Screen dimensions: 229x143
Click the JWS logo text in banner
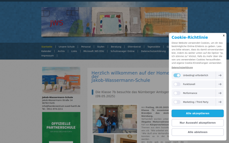[56, 23]
